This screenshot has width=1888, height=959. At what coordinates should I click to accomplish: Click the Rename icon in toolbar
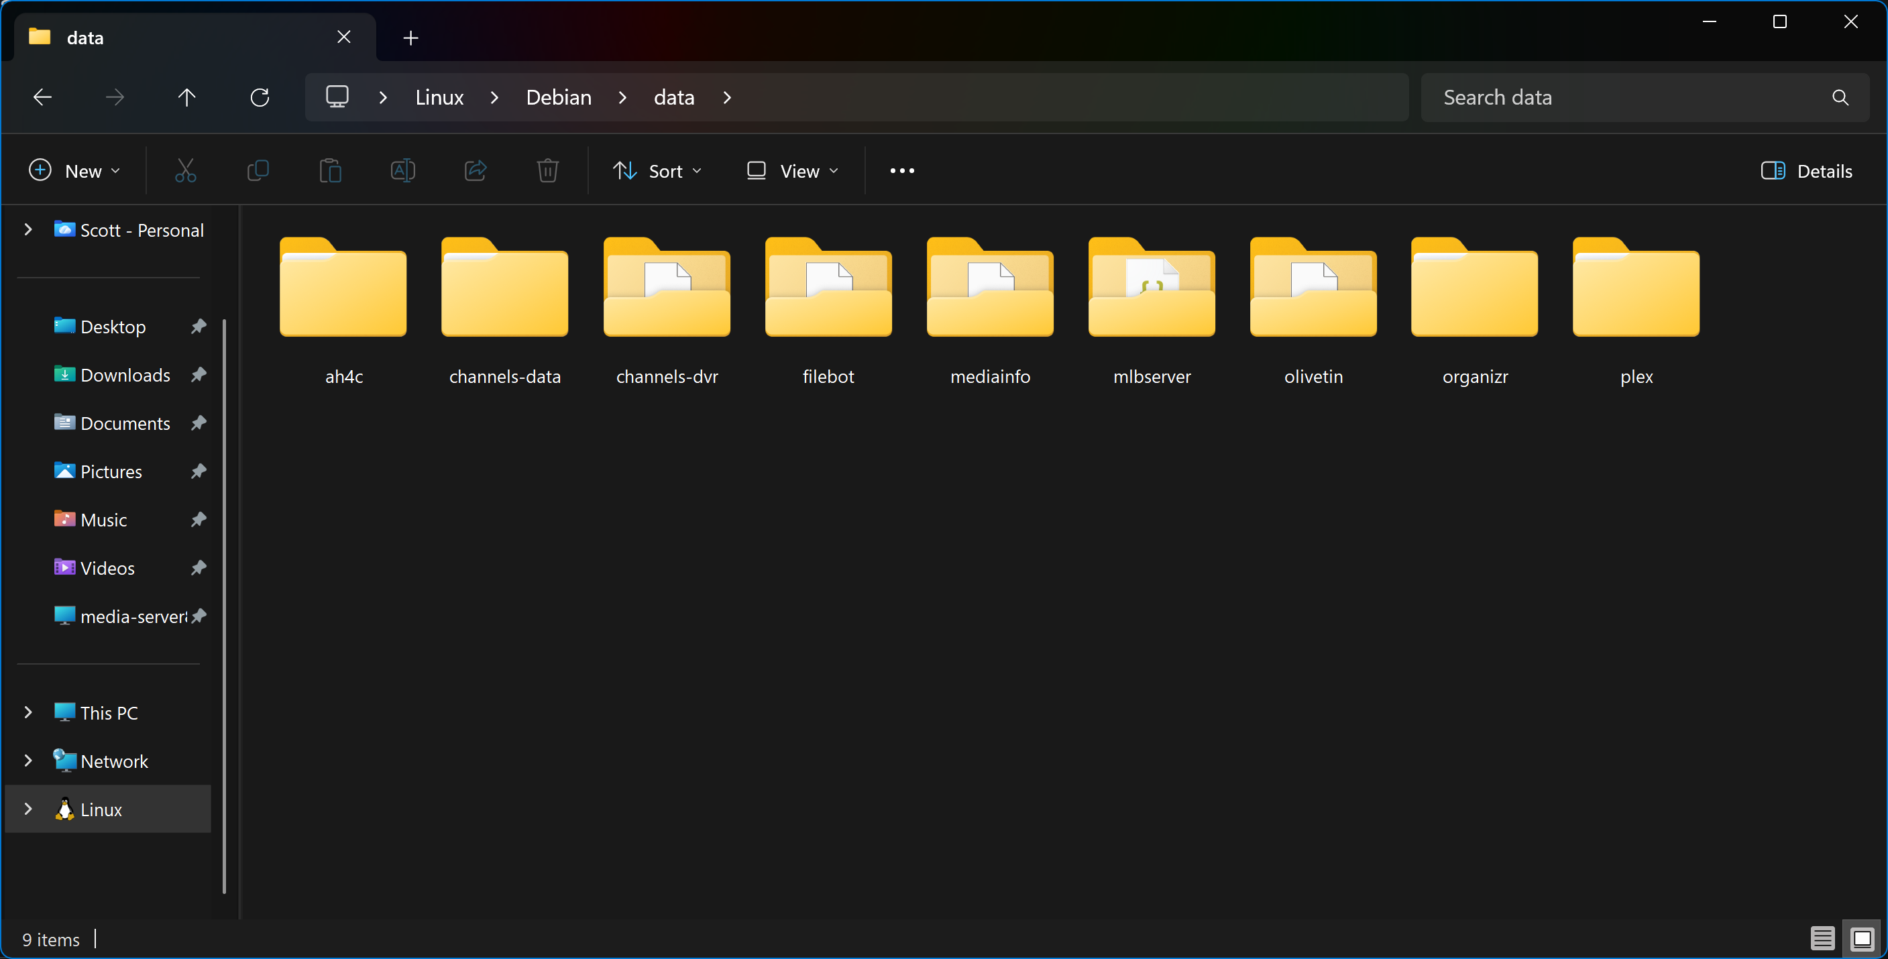(402, 171)
